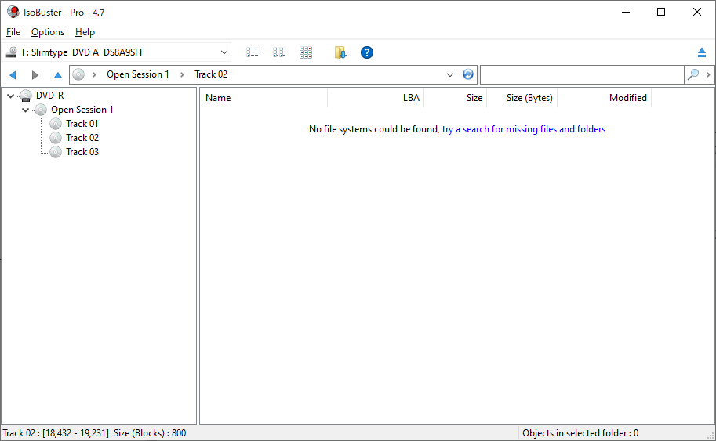Select Track 03 in the tree

click(x=82, y=152)
